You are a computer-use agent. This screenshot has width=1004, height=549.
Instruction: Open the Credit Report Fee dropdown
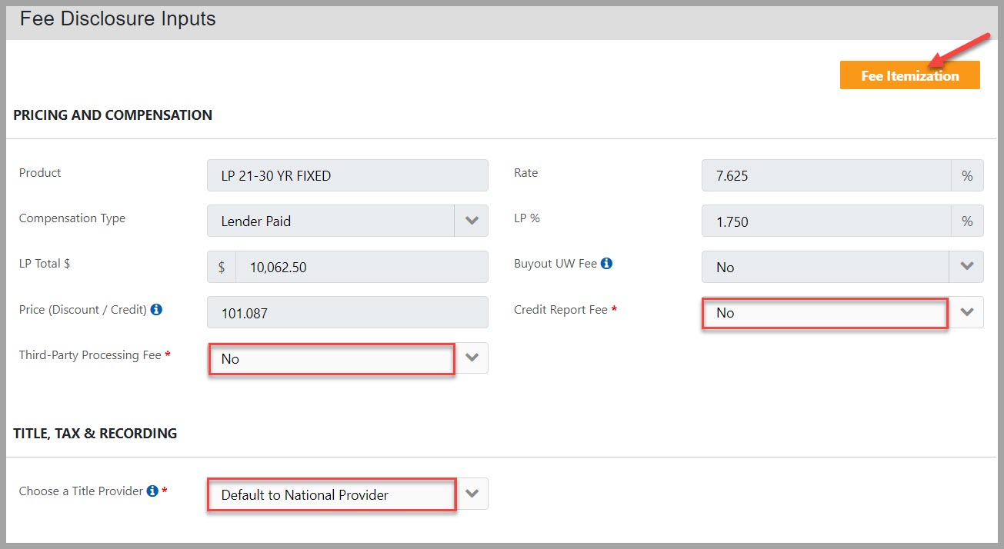point(968,312)
